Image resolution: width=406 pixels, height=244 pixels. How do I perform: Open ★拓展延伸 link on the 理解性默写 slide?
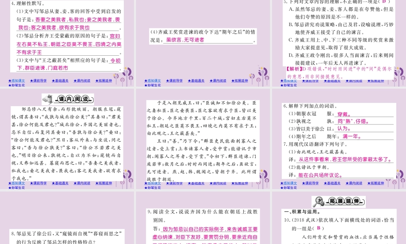click(104, 81)
